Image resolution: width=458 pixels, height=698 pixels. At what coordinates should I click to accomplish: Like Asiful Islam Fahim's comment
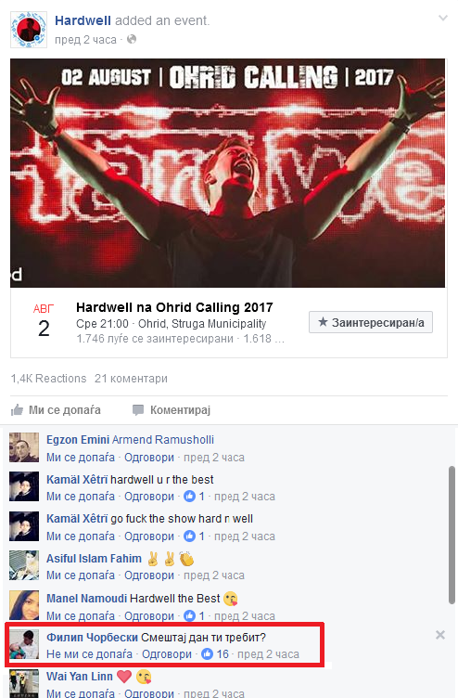pyautogui.click(x=81, y=575)
